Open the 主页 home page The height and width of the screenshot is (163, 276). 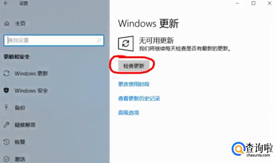click(x=20, y=23)
